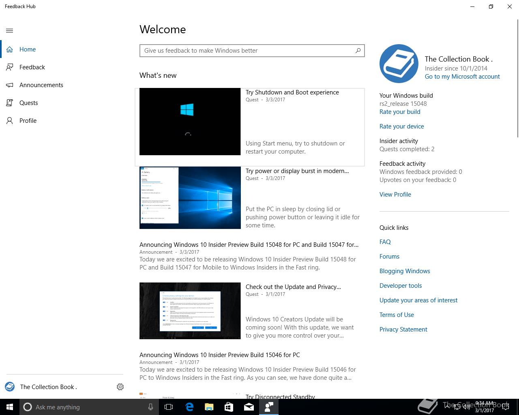Viewport: 519px width, 415px height.
Task: Click the Rate your build link
Action: [x=400, y=112]
